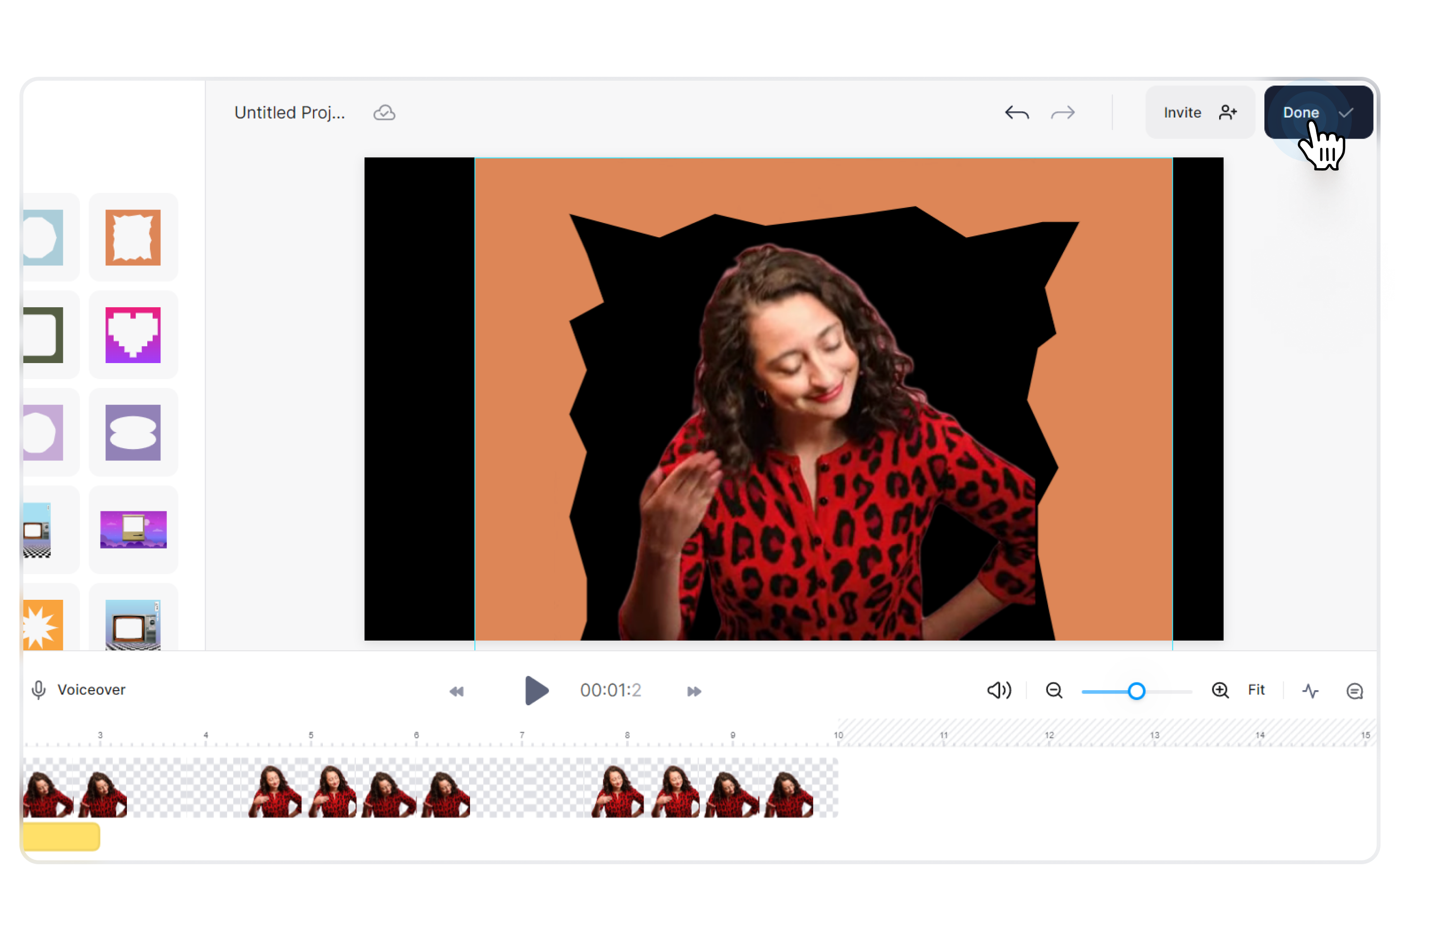Select the blue retro TV frame
Screen dimensions: 1452x941
(133, 625)
